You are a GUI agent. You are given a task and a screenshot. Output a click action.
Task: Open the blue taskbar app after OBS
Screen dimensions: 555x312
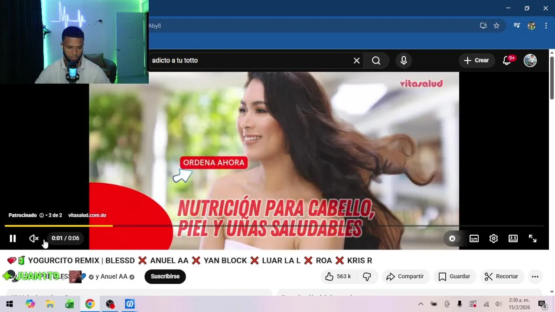click(130, 304)
